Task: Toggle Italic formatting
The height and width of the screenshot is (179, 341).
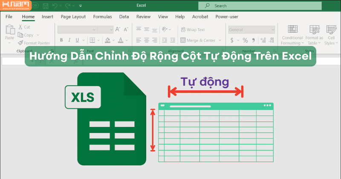Action: click(69, 40)
